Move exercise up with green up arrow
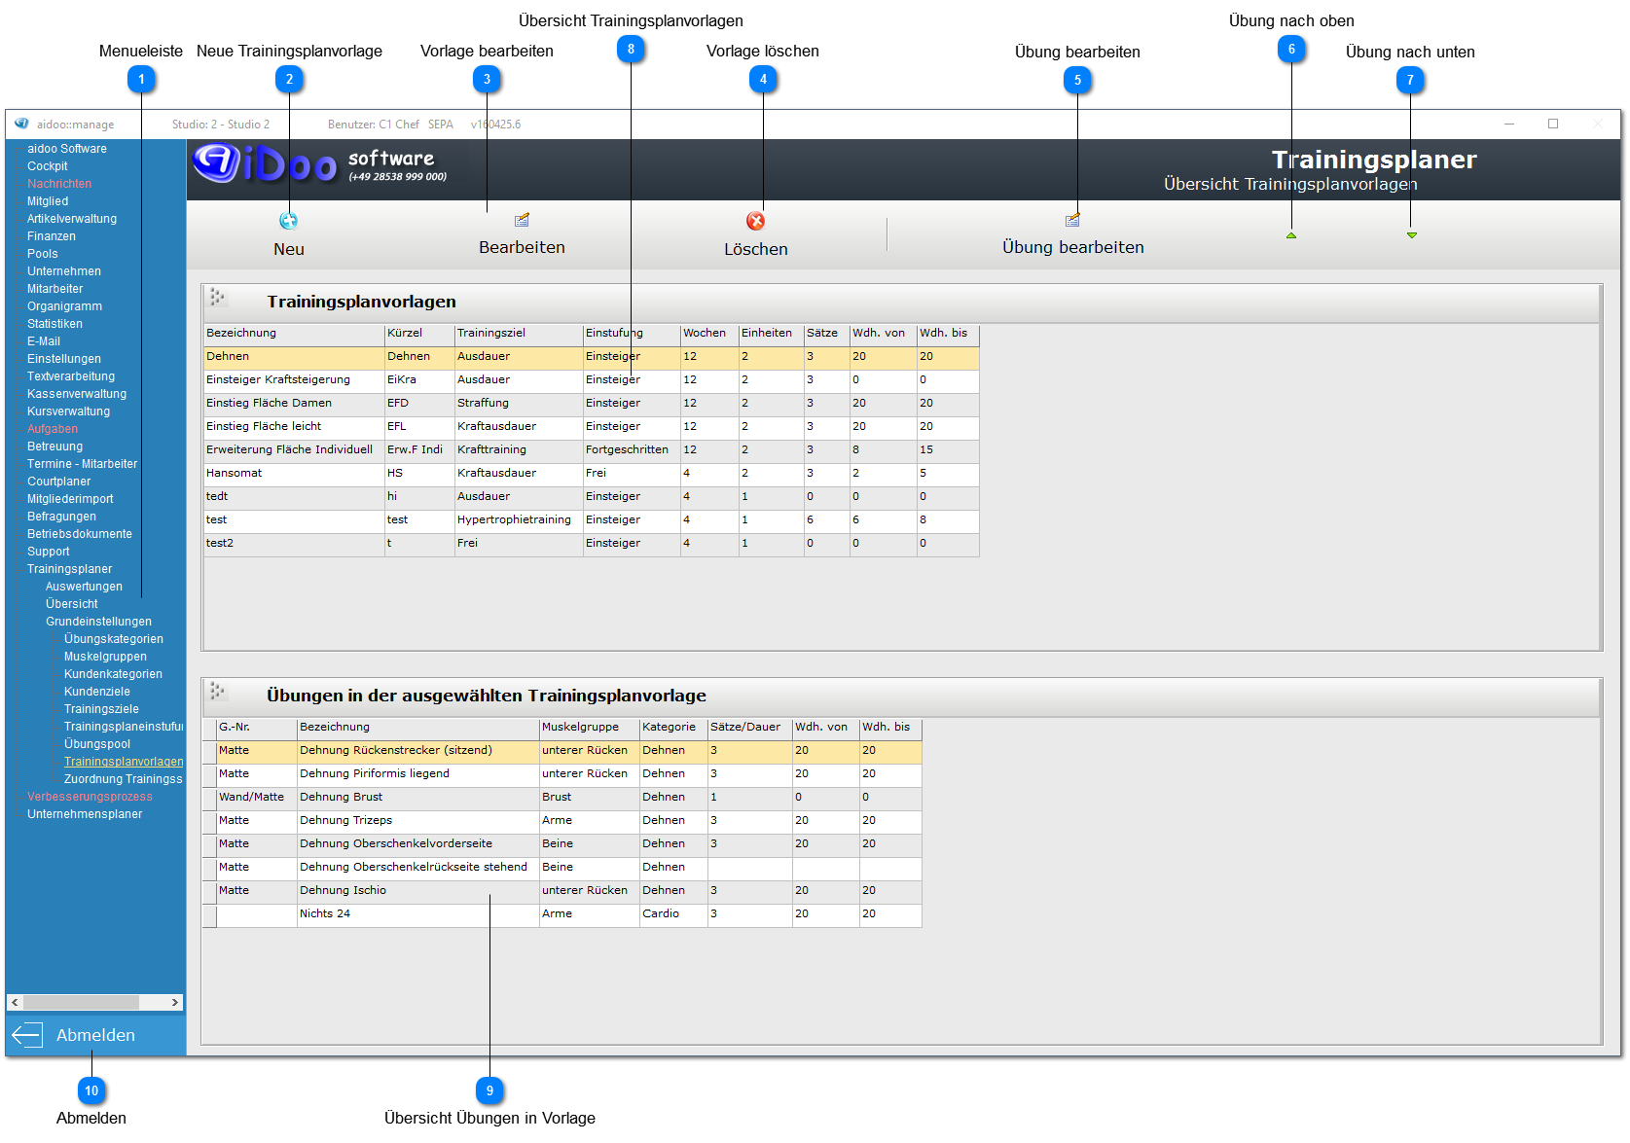1630x1143 pixels. click(1291, 235)
